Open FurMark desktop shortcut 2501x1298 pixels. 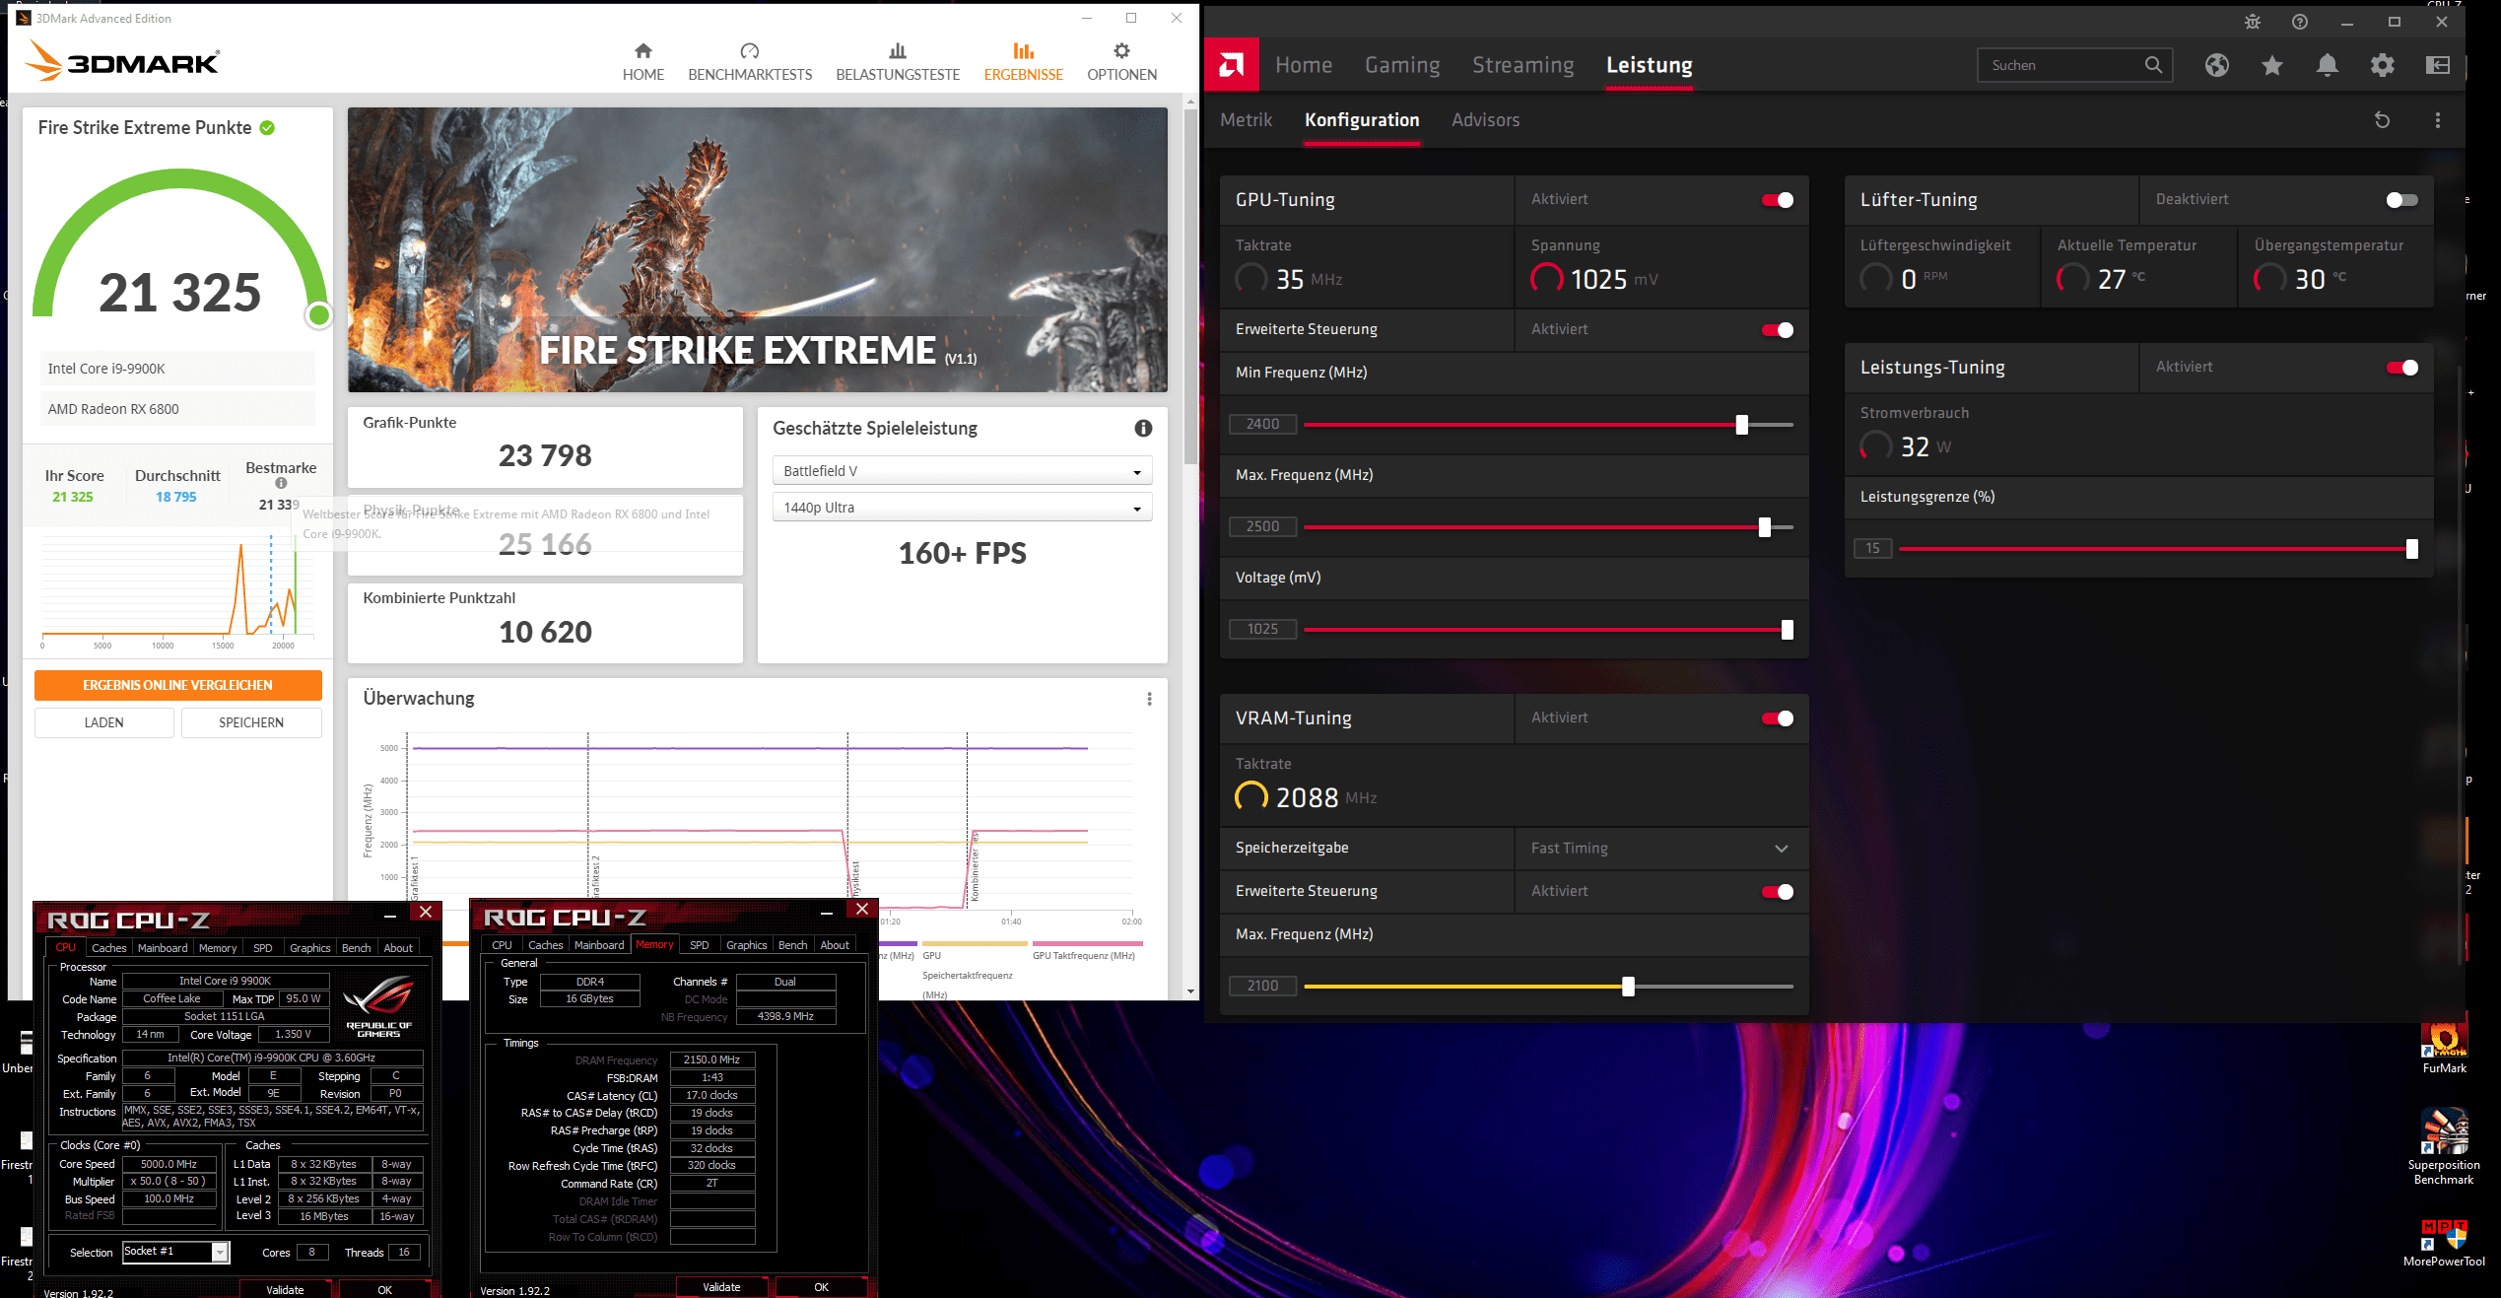coord(2444,1050)
